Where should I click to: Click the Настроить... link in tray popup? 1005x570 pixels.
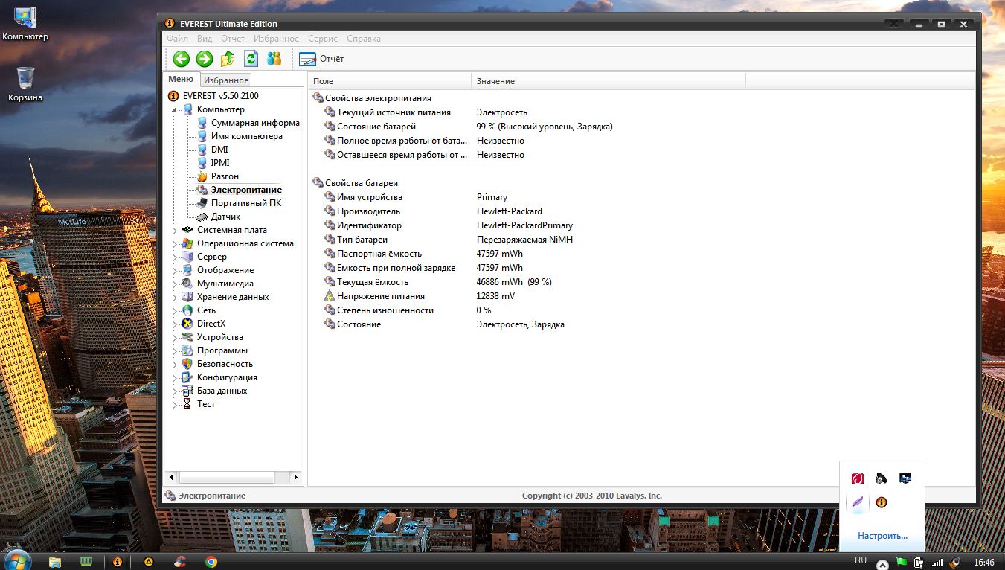tap(882, 536)
